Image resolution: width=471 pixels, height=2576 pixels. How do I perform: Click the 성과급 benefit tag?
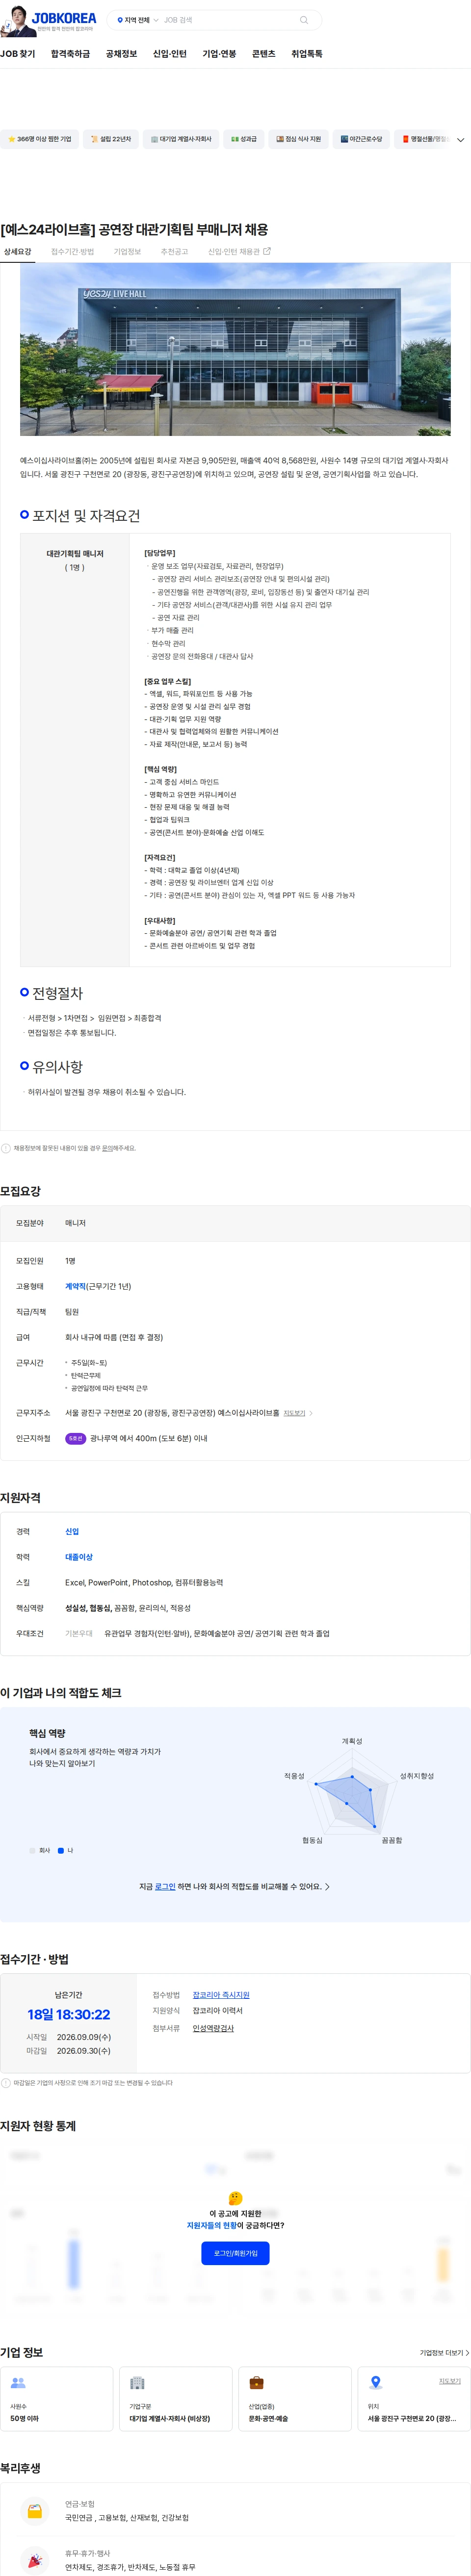click(244, 139)
